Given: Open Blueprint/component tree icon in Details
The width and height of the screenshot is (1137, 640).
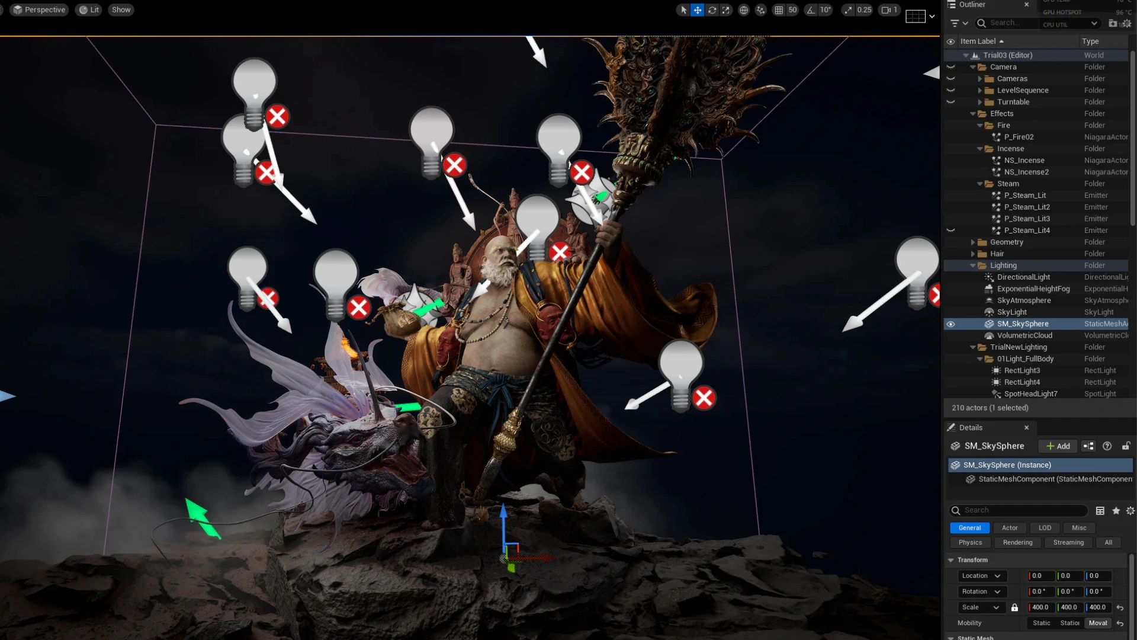Looking at the screenshot, I should tap(1088, 446).
